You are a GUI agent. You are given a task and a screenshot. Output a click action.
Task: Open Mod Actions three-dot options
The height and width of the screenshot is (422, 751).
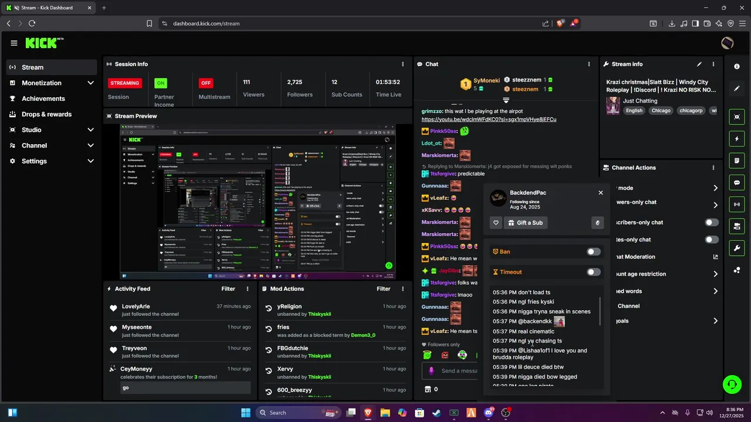coord(402,289)
